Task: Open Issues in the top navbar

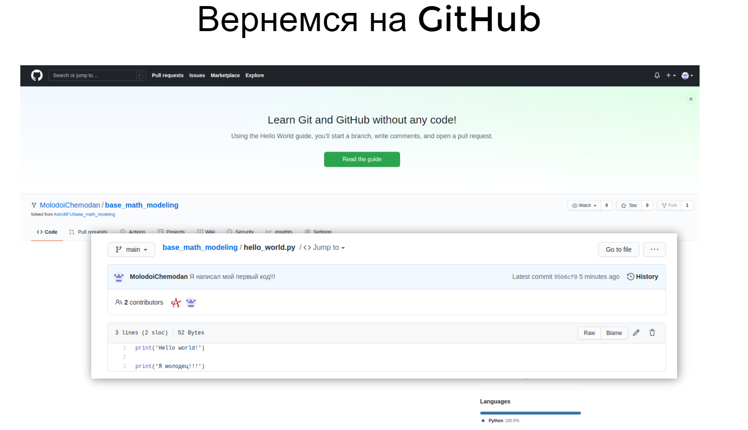Action: pyautogui.click(x=197, y=75)
